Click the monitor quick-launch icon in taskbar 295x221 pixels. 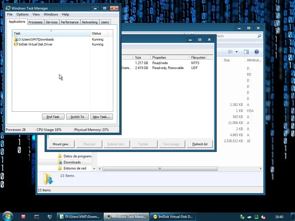coord(50,217)
